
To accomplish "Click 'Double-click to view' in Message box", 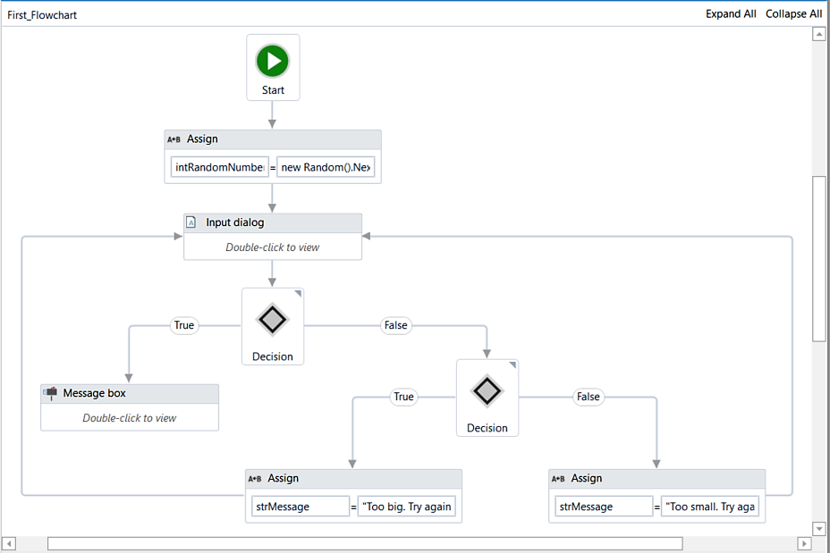I will tap(129, 418).
